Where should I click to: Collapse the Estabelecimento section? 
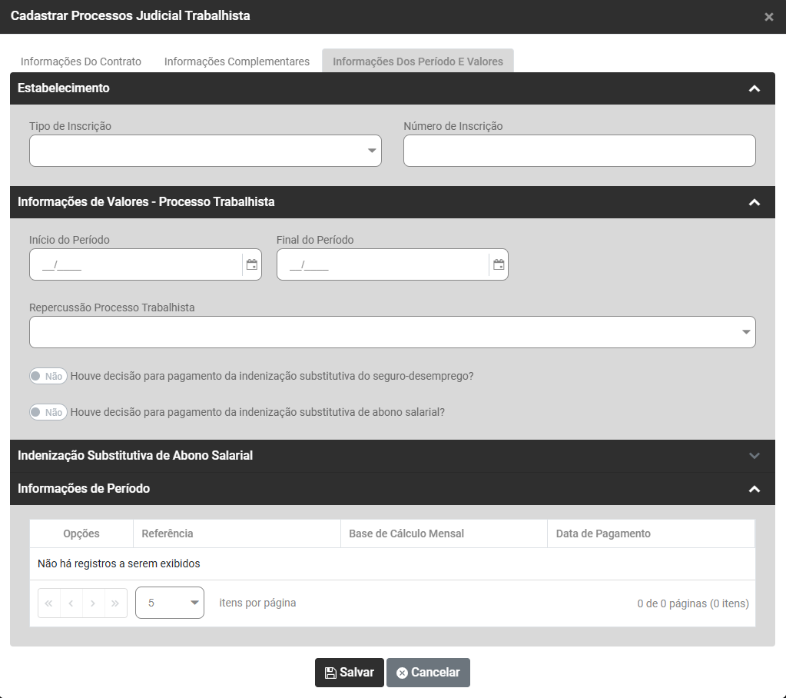pos(754,88)
